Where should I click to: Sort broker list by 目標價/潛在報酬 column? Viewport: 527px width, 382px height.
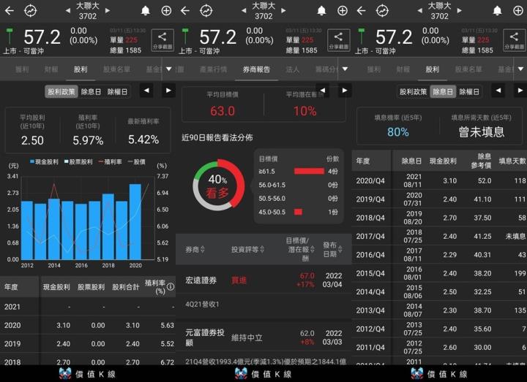300,250
